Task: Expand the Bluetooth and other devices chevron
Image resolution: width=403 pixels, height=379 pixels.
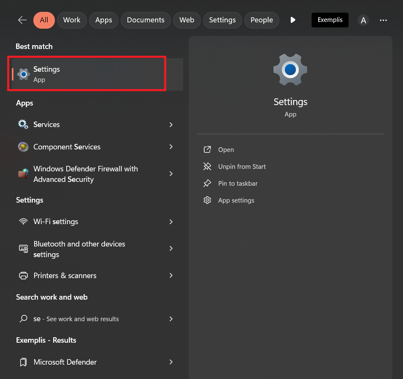Action: click(x=171, y=249)
